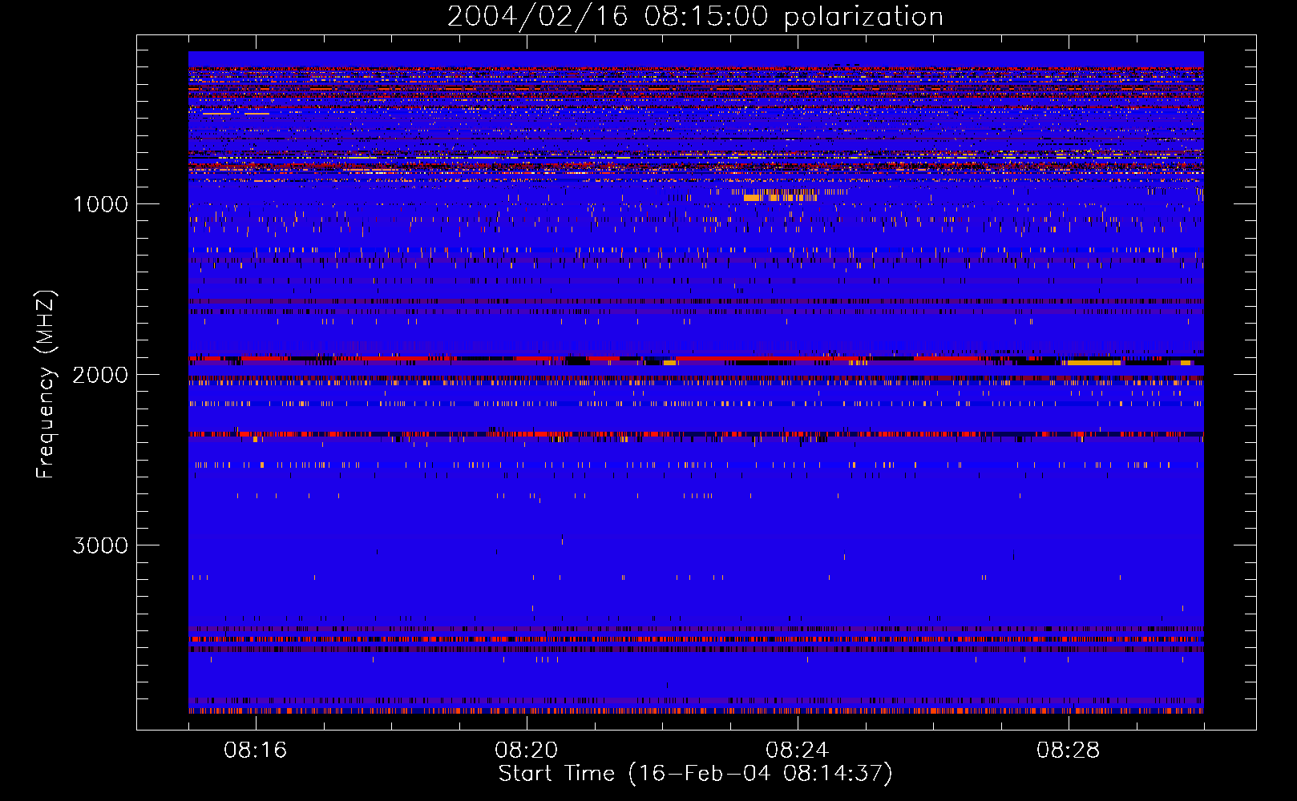The image size is (1297, 801).
Task: Click the 08:20 time tick label
Action: coord(527,751)
